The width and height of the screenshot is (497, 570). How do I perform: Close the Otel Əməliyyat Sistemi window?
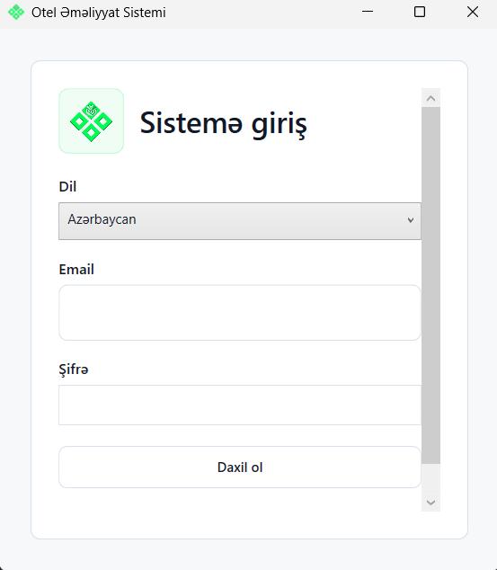(473, 12)
